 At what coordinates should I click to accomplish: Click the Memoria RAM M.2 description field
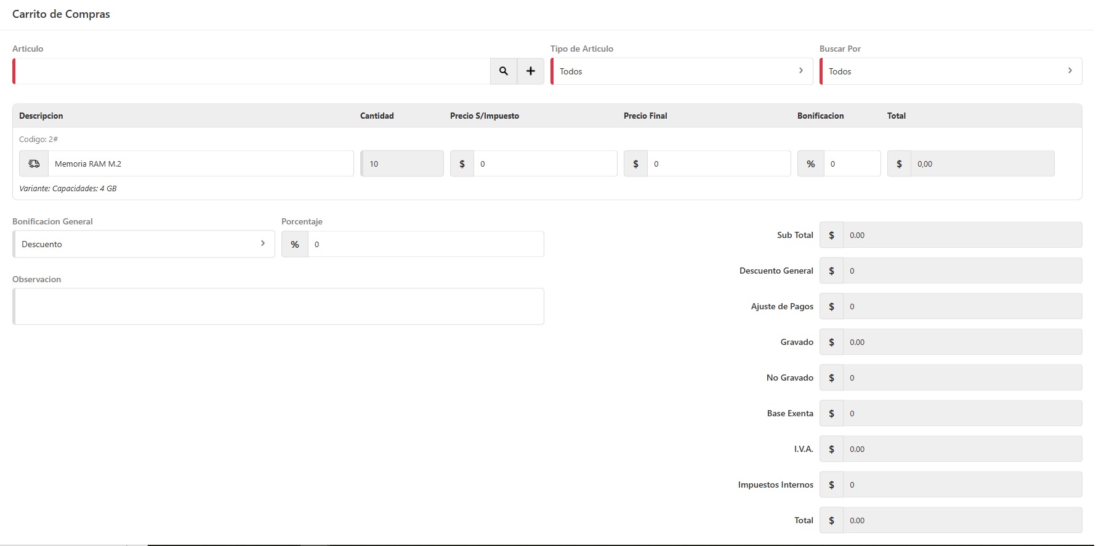click(x=201, y=164)
